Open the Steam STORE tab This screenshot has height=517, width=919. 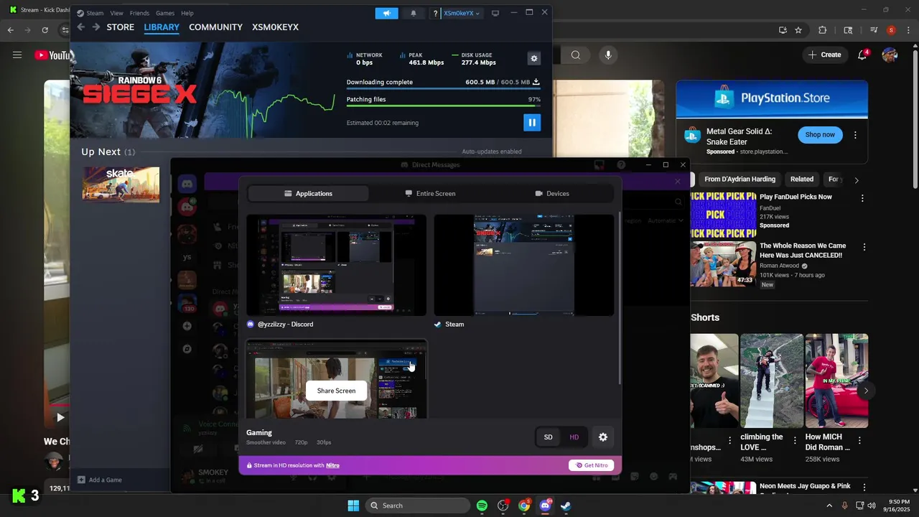121,27
